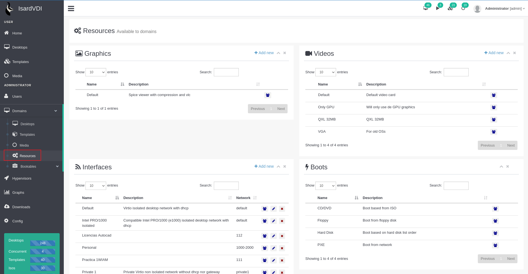528x274 pixels.
Task: Click Add new in Interfaces panel
Action: point(264,166)
